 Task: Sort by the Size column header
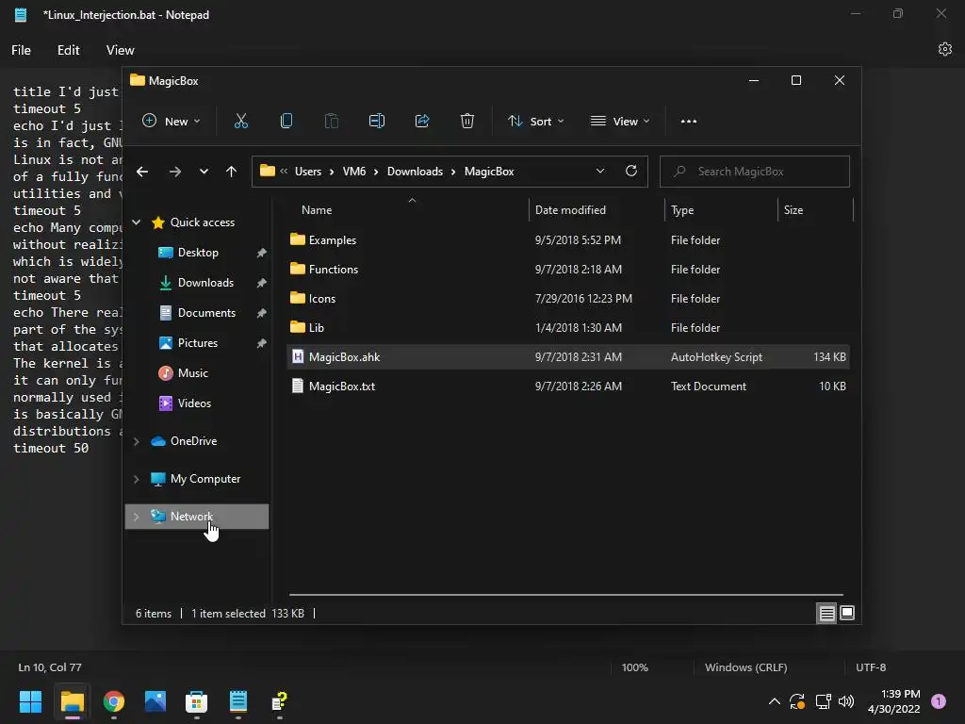(x=815, y=210)
